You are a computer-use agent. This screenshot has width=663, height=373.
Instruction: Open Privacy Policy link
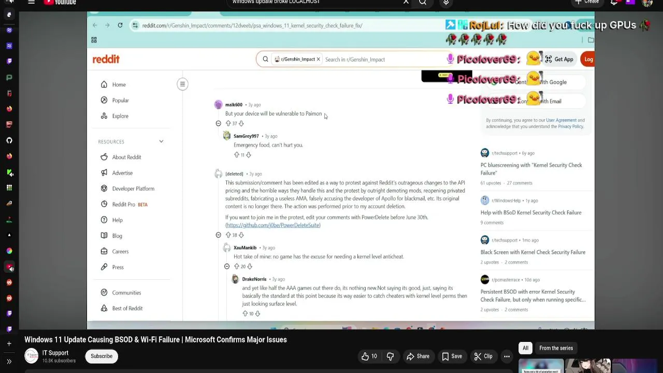click(x=570, y=126)
